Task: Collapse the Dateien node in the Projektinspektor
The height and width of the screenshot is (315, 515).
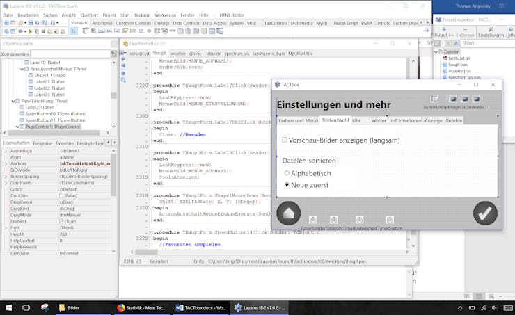Action: click(x=436, y=52)
